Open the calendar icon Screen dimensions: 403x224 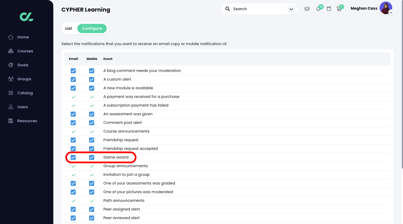[x=329, y=8]
